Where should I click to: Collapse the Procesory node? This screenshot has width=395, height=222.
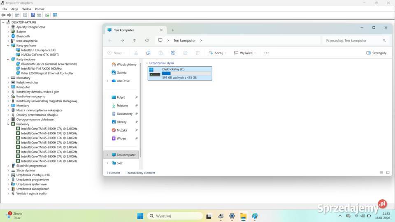8,124
